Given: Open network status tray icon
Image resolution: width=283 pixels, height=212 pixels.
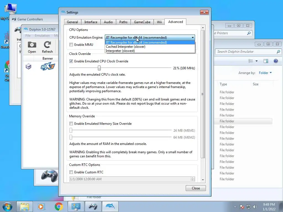Looking at the screenshot, I should (x=248, y=207).
